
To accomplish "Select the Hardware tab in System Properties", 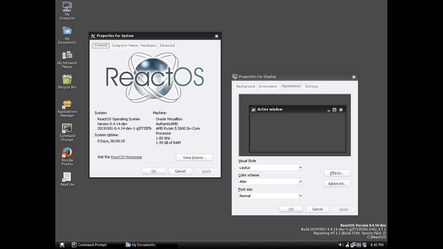I will coord(148,45).
